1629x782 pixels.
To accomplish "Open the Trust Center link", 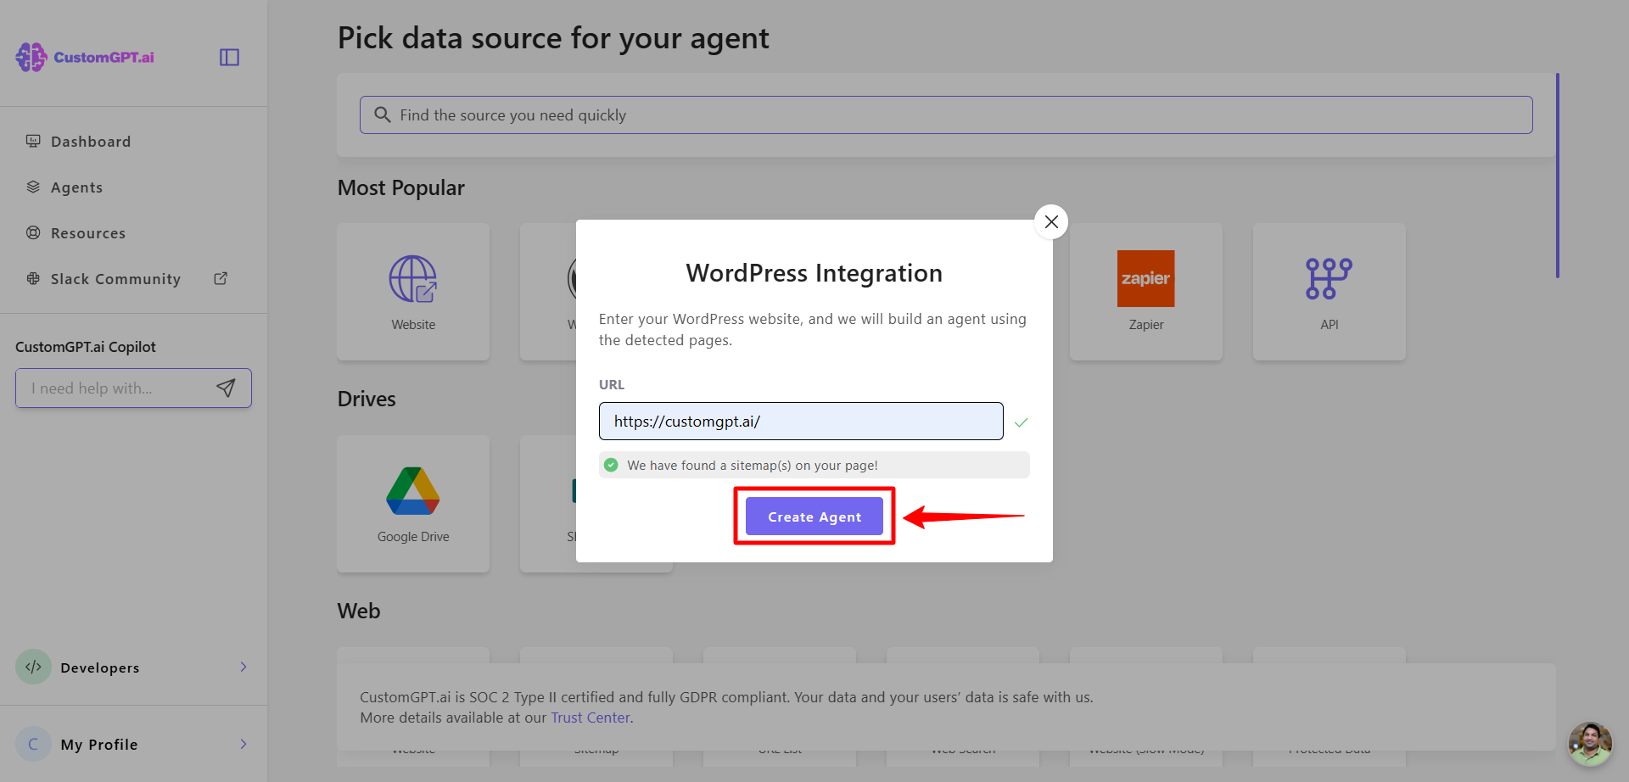I will click(x=591, y=718).
